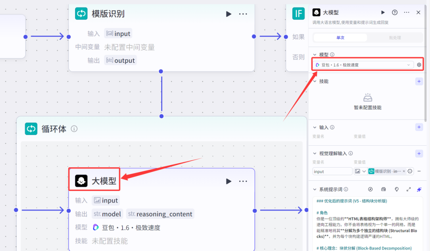
Task: Open more menu in 大模型 panel header
Action: coord(407,12)
